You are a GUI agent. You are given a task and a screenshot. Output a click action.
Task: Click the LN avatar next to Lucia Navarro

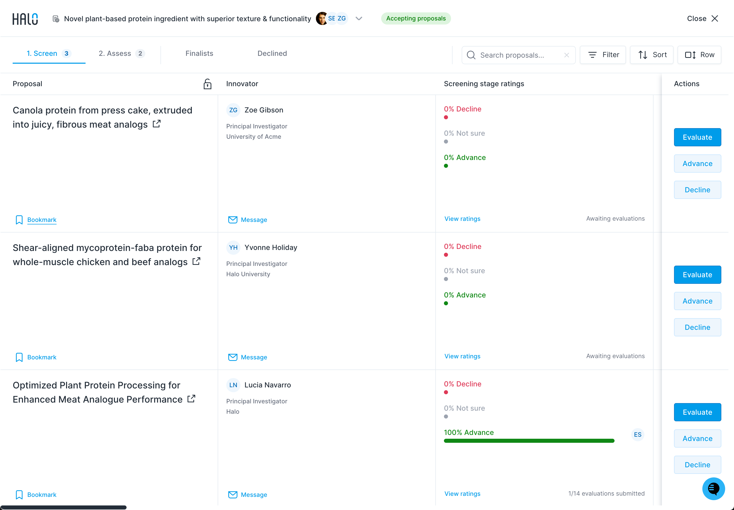coord(233,385)
